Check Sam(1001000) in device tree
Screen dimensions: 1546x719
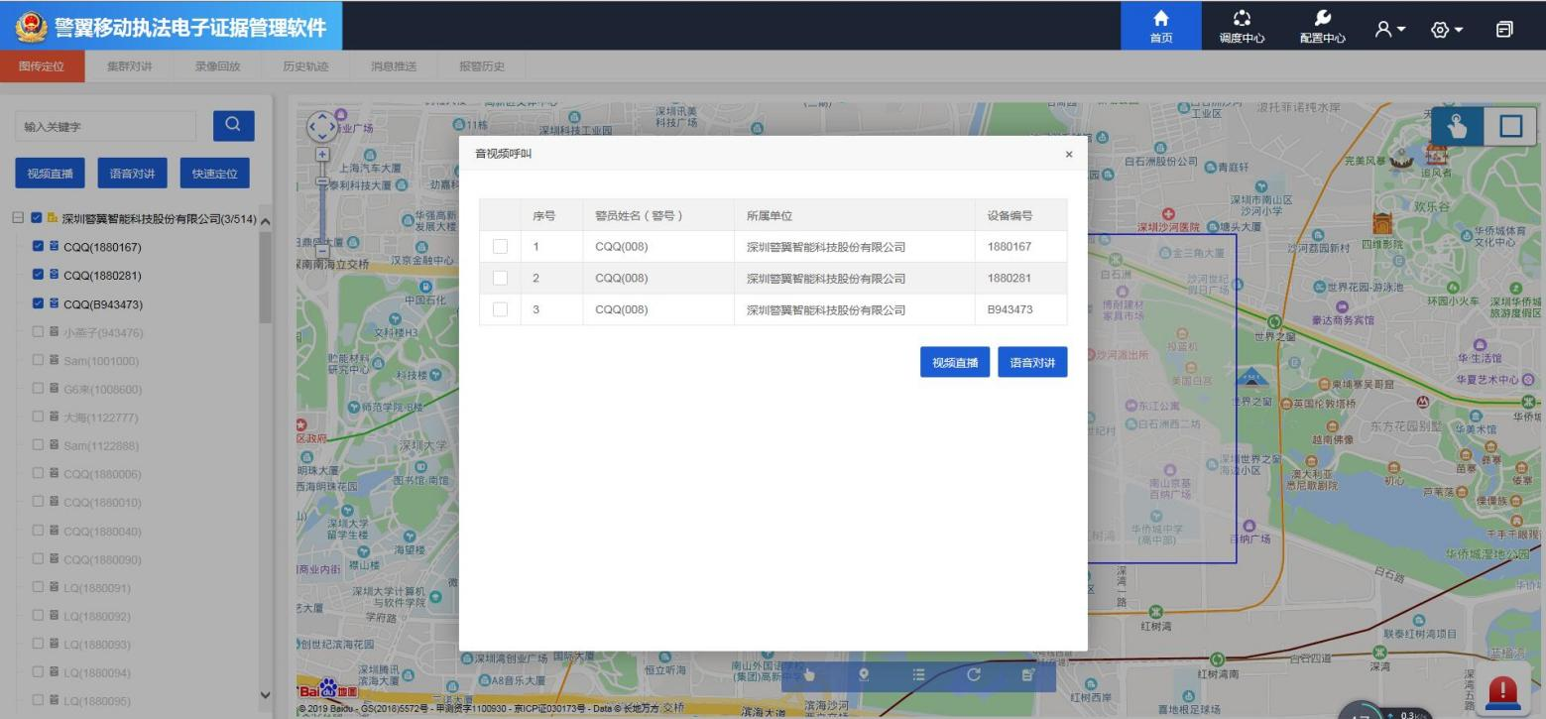(x=39, y=361)
